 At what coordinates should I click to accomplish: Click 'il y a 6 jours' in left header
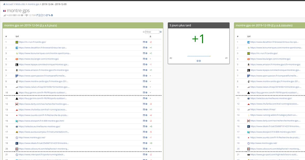(x=48, y=25)
